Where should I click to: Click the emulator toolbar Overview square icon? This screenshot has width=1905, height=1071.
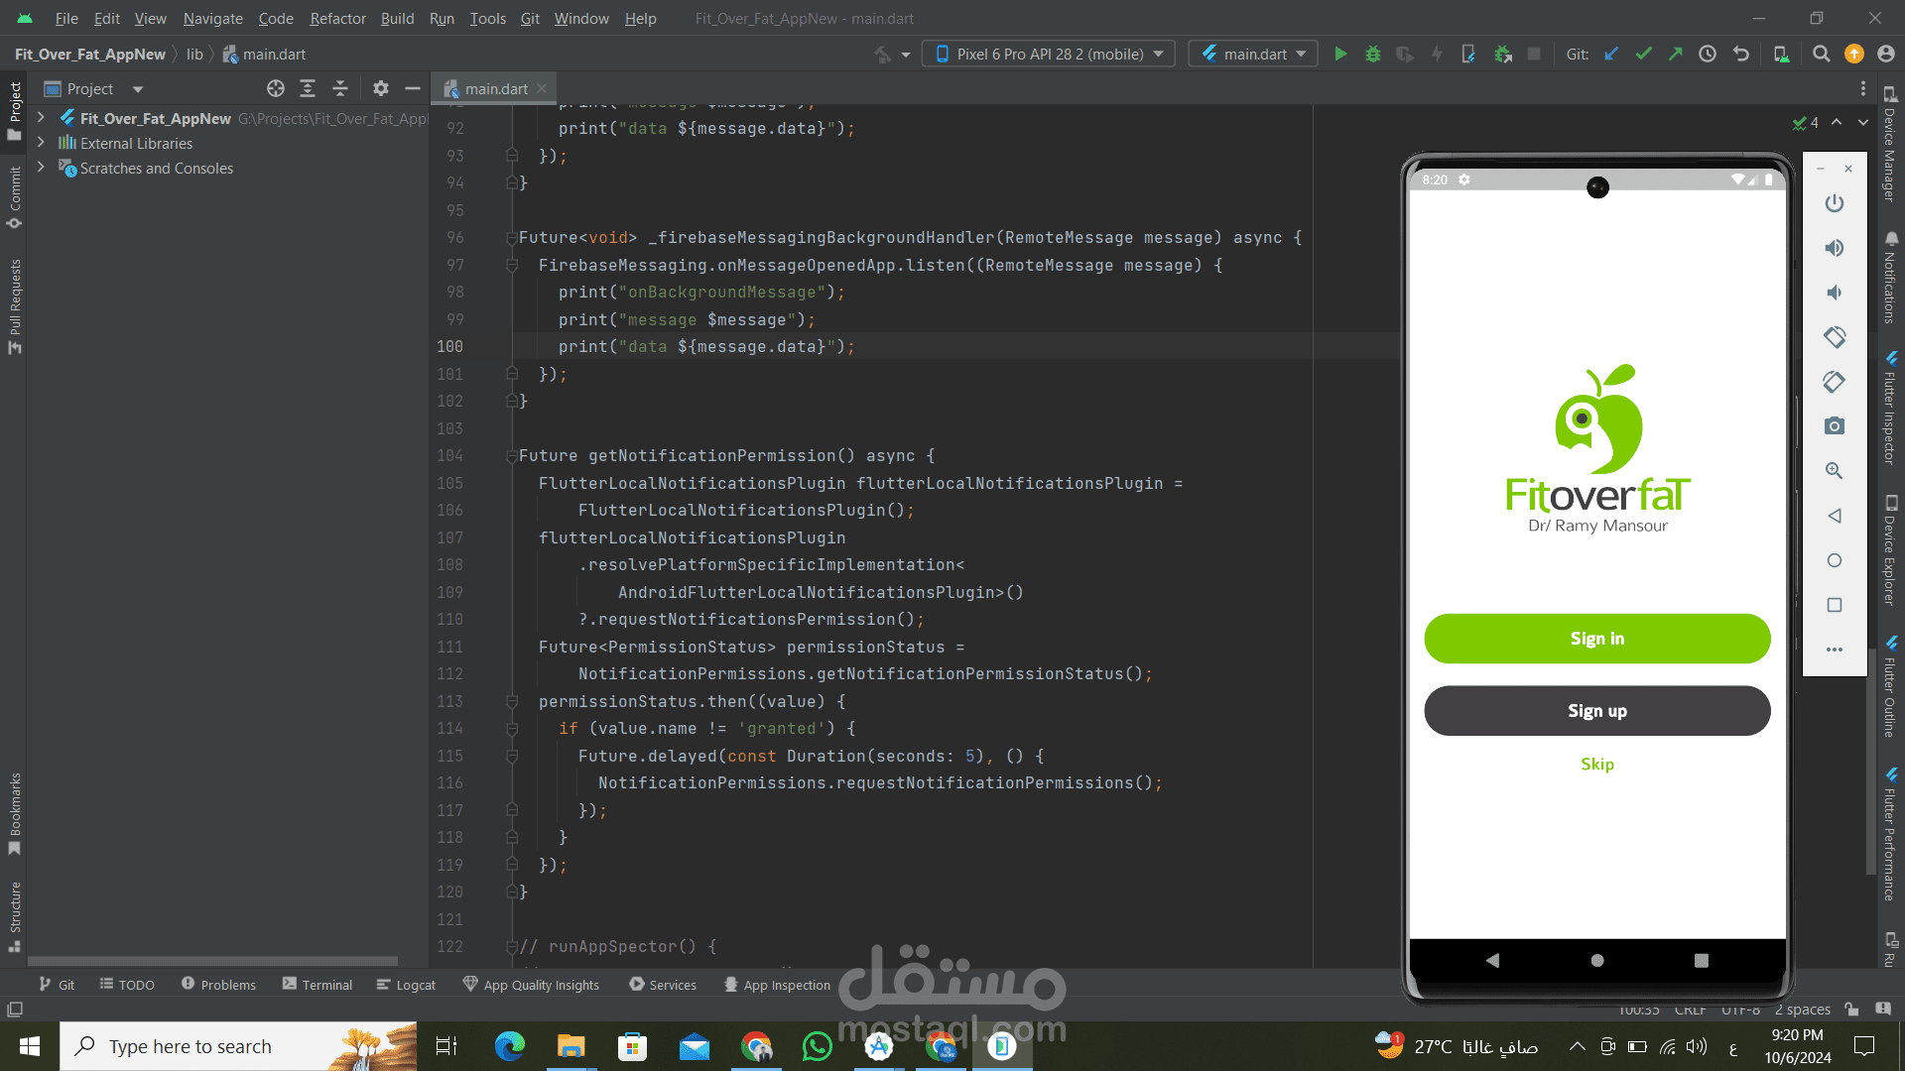coord(1835,605)
